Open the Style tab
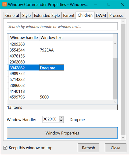The image size is (129, 155). coord(26,15)
